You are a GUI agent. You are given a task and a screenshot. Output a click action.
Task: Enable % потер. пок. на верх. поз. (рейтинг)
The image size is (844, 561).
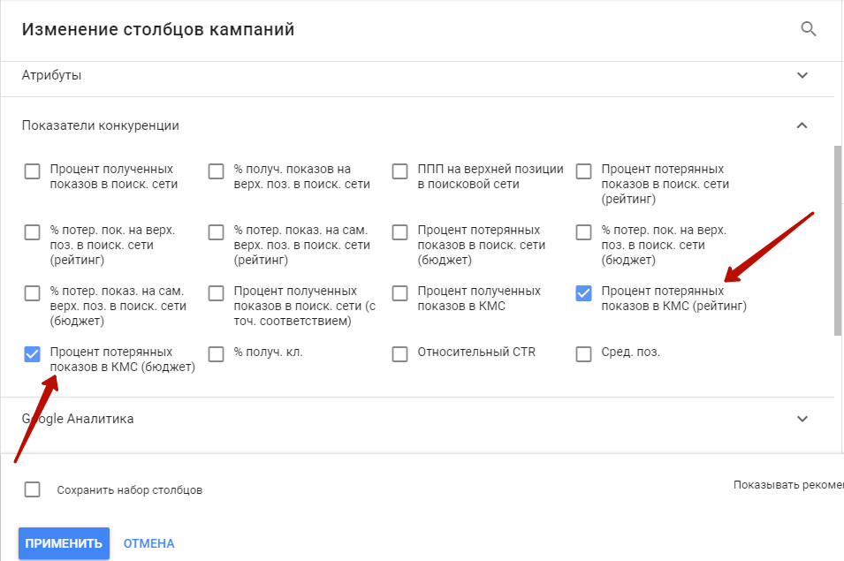click(31, 231)
